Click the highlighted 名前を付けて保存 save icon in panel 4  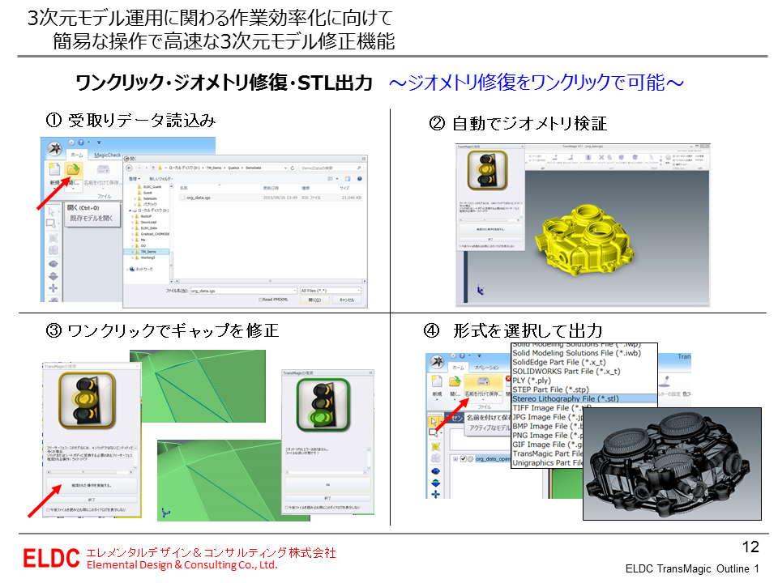(x=483, y=381)
